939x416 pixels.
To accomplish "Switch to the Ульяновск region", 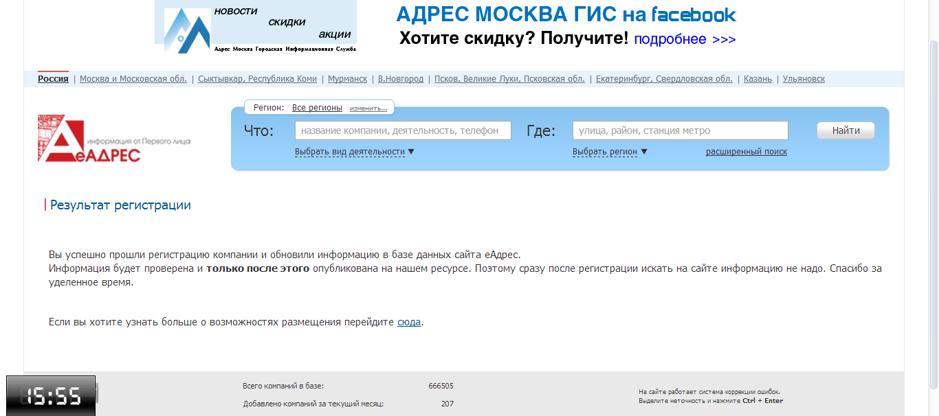I will coord(804,79).
